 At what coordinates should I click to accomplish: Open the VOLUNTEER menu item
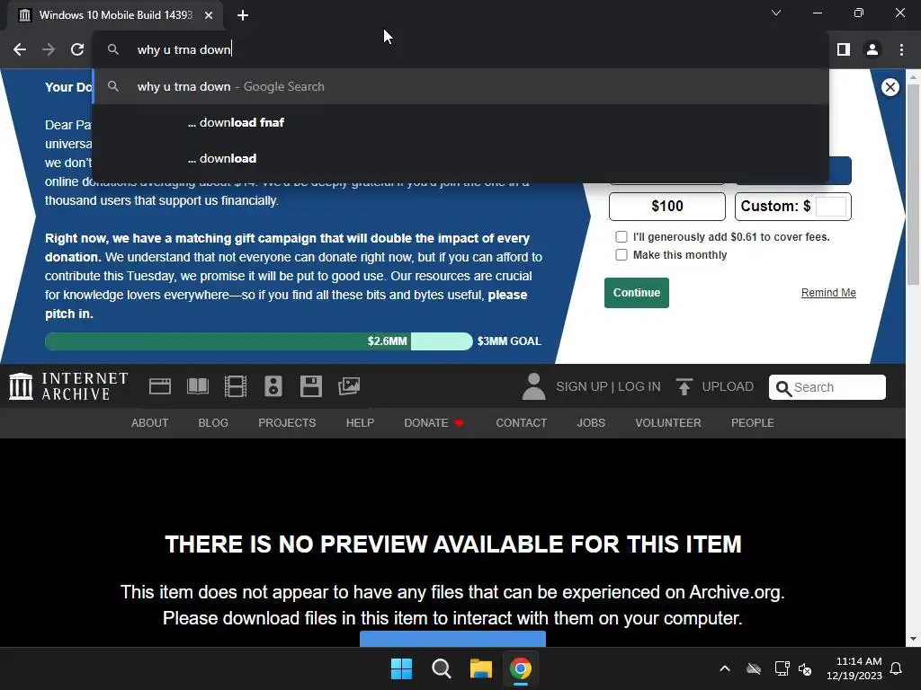(x=668, y=423)
